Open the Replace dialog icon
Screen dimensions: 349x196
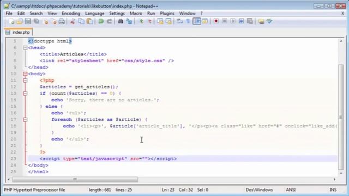click(x=129, y=21)
